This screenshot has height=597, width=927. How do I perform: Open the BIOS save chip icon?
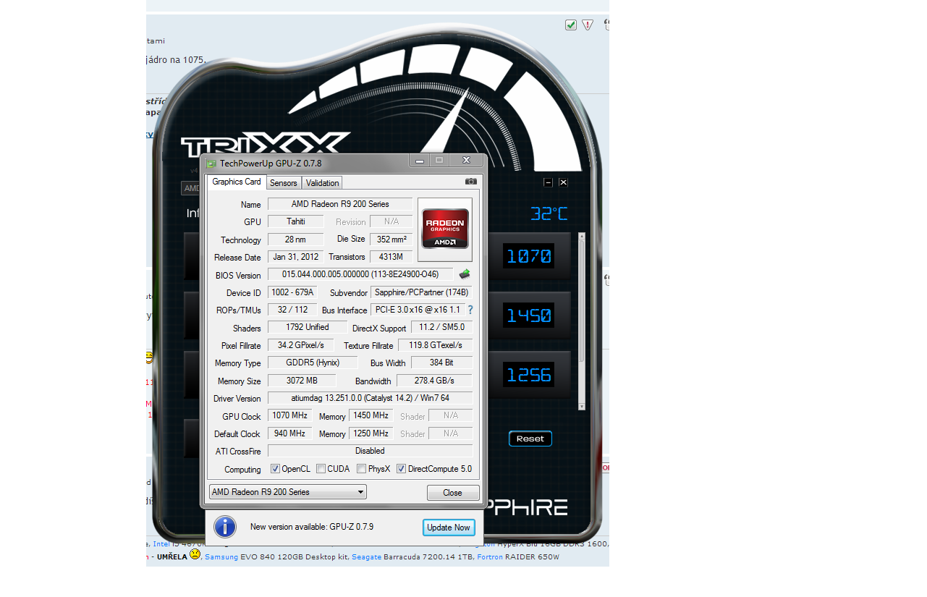(x=465, y=274)
